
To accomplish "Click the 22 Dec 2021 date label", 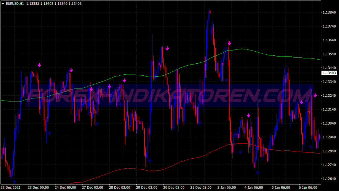I will tap(10, 188).
